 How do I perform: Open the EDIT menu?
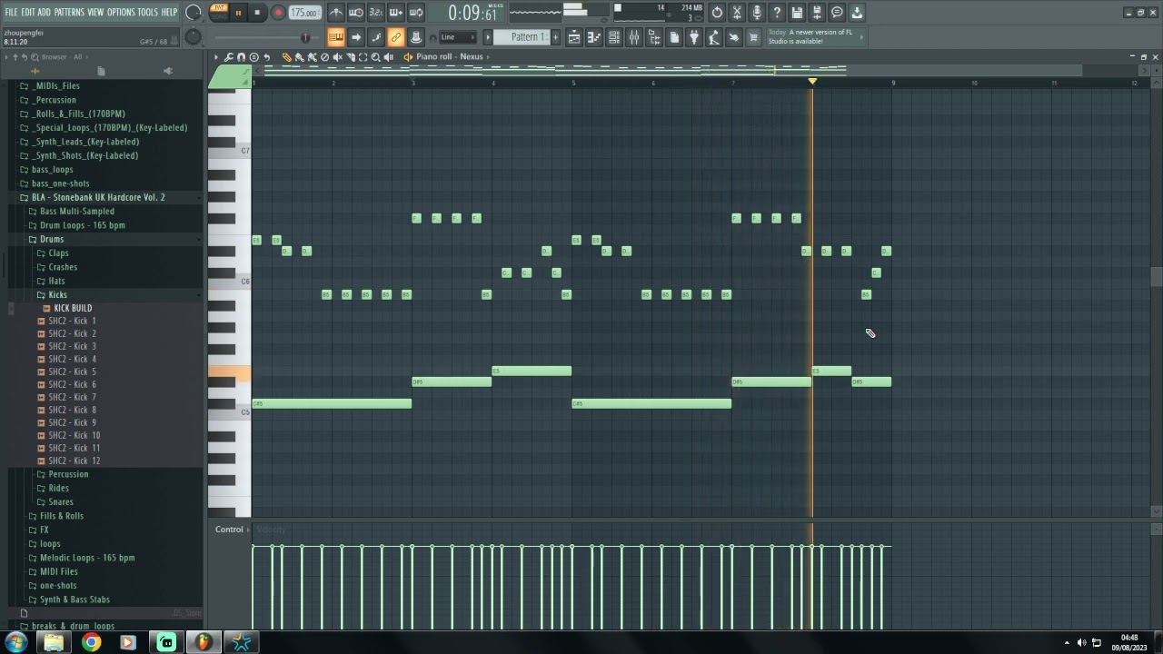[x=28, y=12]
